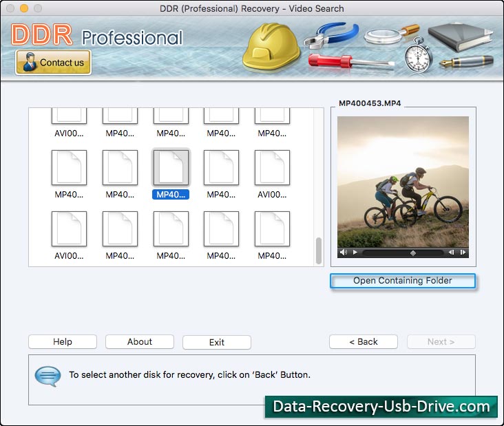Screen dimensions: 504x426
Task: Open the containing folder of the video
Action: coord(402,281)
